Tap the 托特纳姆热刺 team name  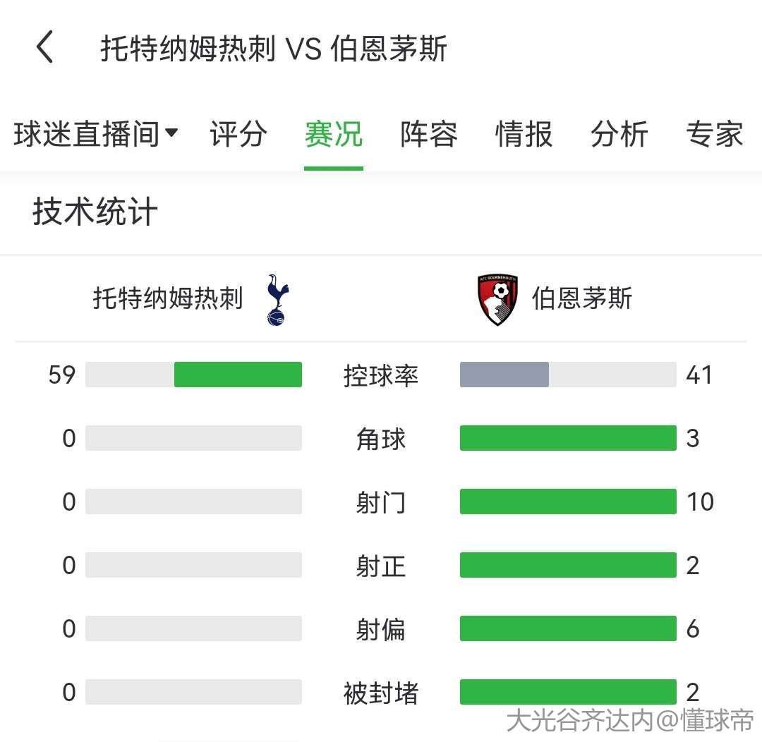coord(168,298)
